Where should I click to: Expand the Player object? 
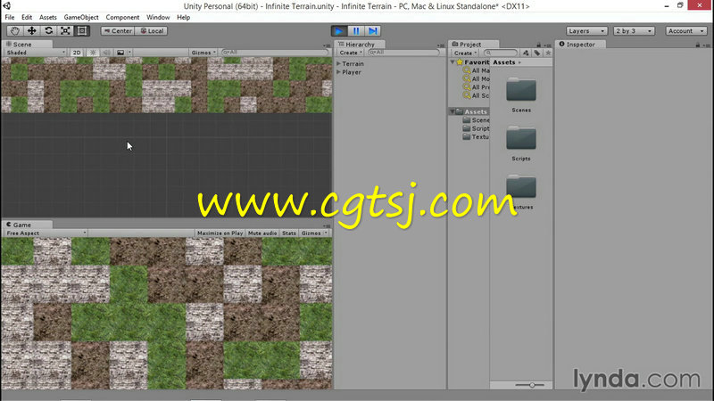coord(339,72)
